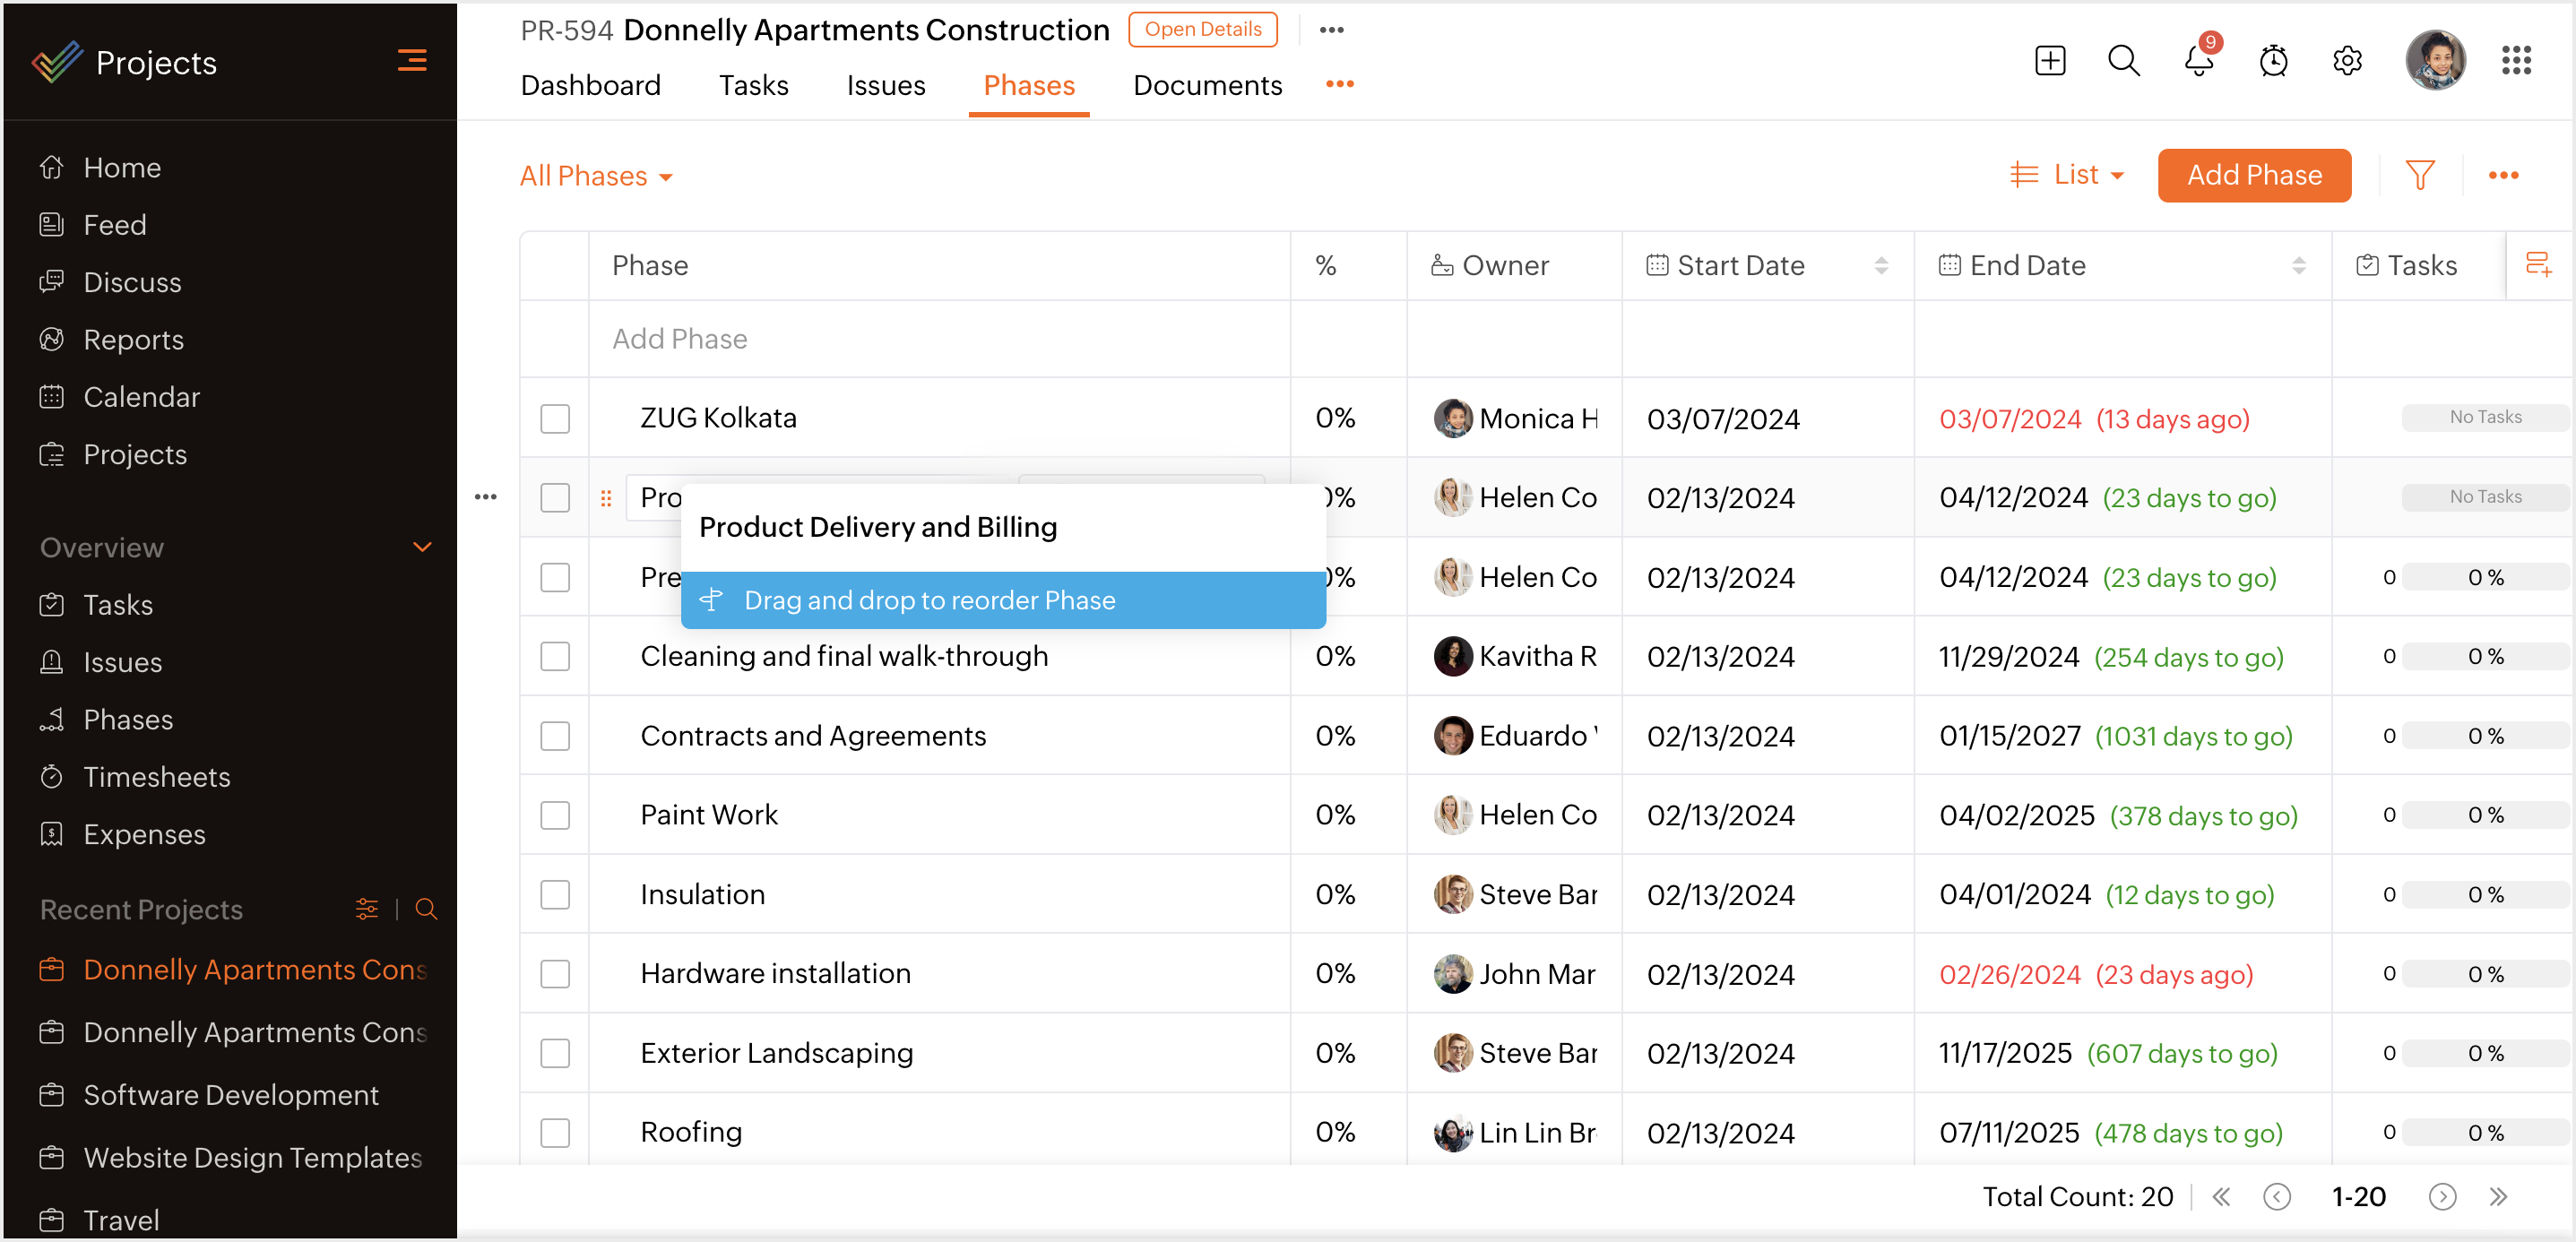Collapse the Overview section chevron

coord(422,547)
